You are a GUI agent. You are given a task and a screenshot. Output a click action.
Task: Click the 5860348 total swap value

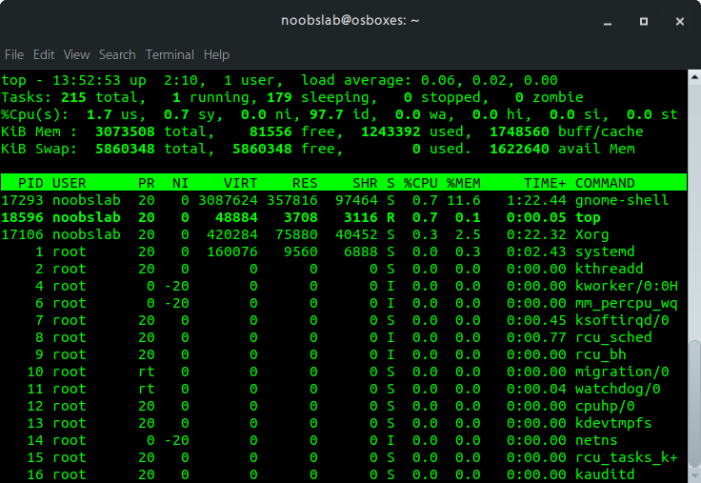tap(125, 149)
